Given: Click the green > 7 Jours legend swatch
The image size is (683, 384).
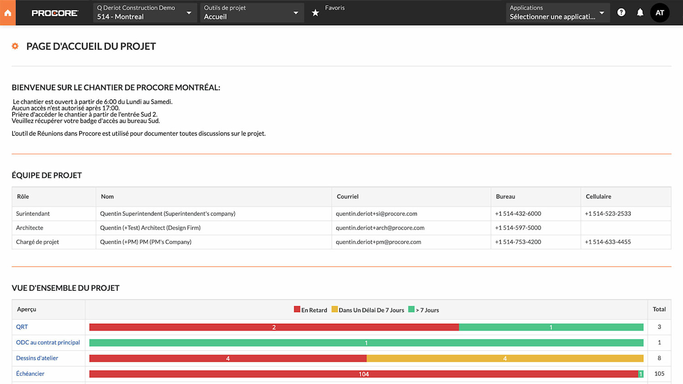Looking at the screenshot, I should coord(411,309).
